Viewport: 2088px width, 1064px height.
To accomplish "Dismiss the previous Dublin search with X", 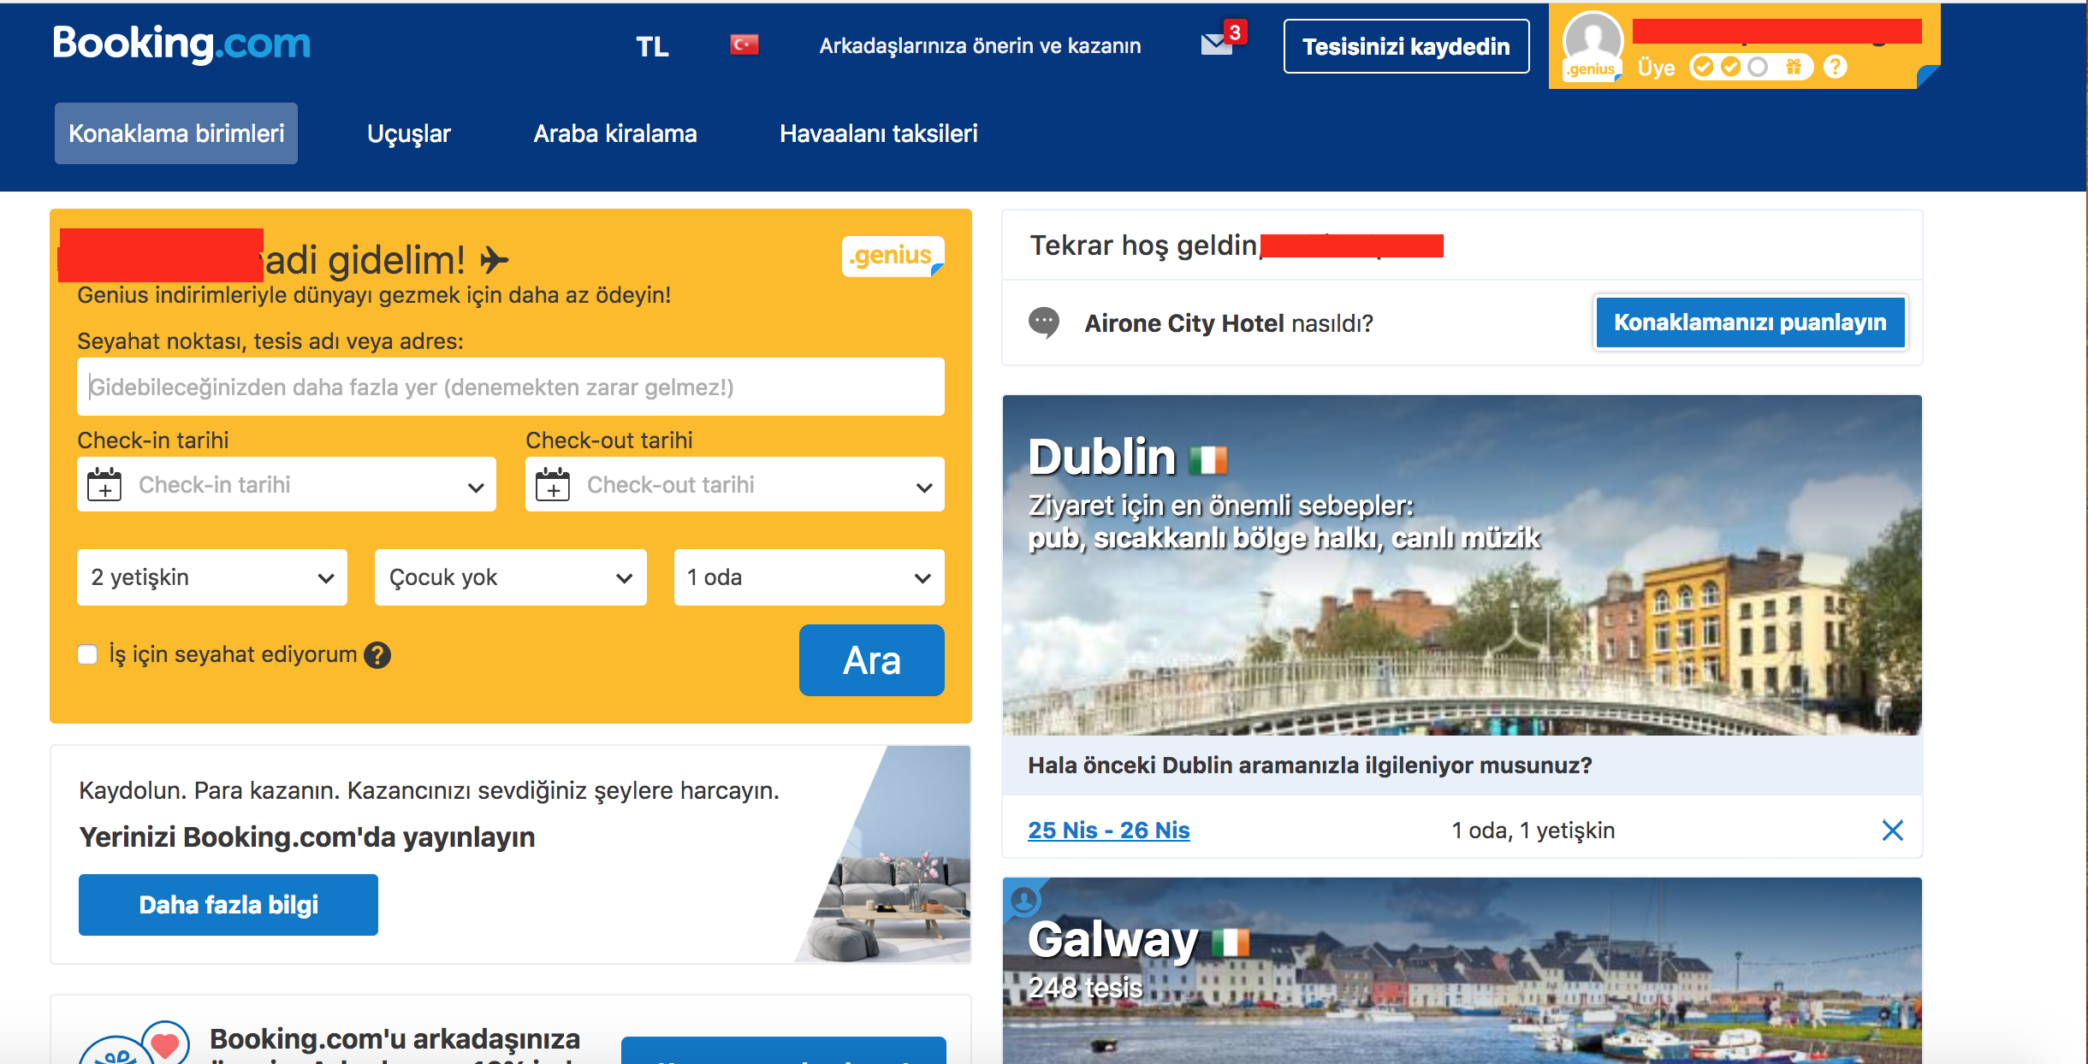I will (x=1893, y=830).
